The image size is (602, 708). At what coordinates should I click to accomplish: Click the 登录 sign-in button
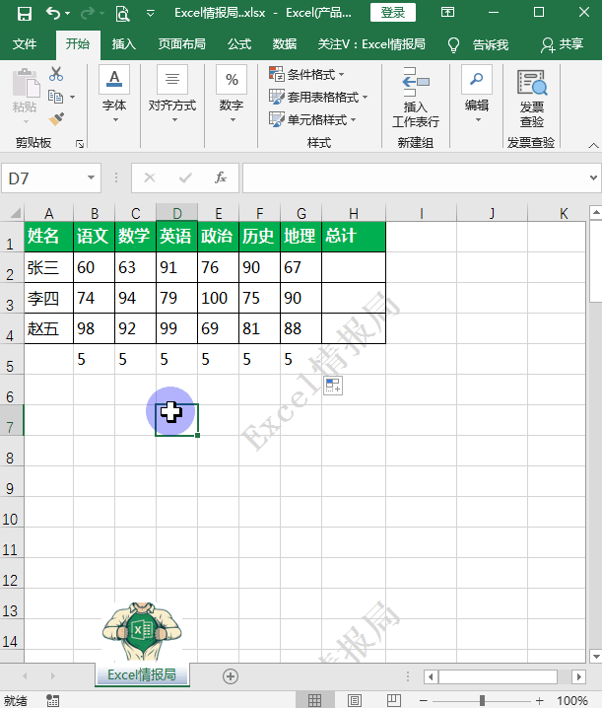392,13
